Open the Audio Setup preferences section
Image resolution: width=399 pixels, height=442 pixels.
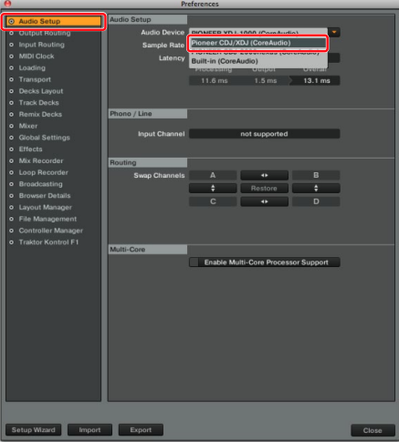click(54, 21)
